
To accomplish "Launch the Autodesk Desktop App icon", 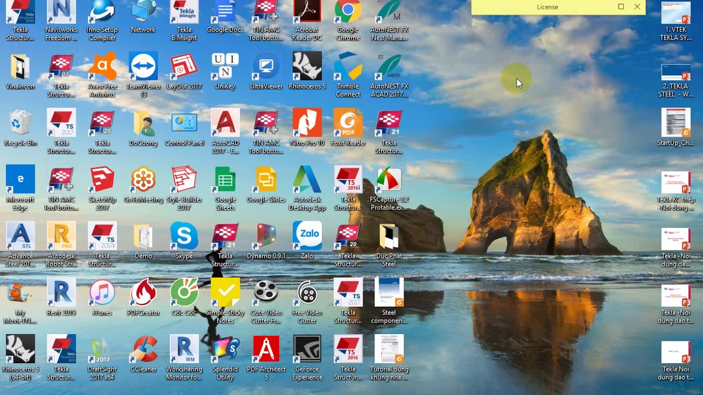I will coord(307,188).
